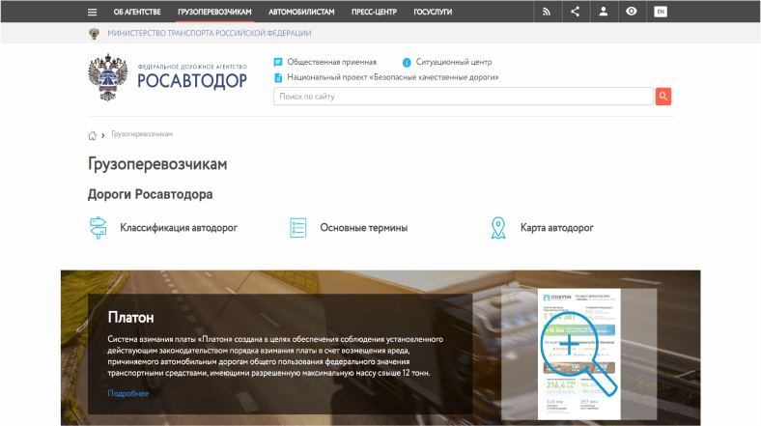761x426 pixels.
Task: Toggle the accessibility eye view
Action: pos(632,12)
